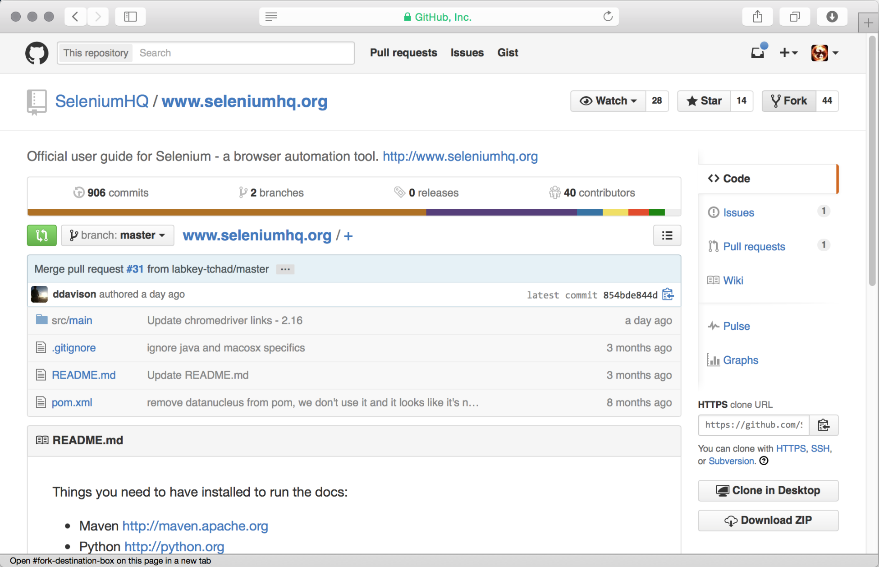The height and width of the screenshot is (567, 879).
Task: Click the fork count 44
Action: pyautogui.click(x=827, y=101)
